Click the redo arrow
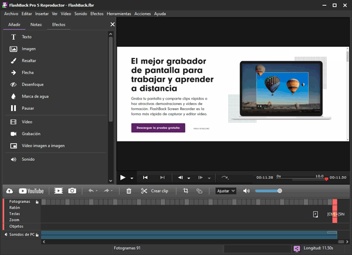This screenshot has width=352, height=255. tap(106, 191)
